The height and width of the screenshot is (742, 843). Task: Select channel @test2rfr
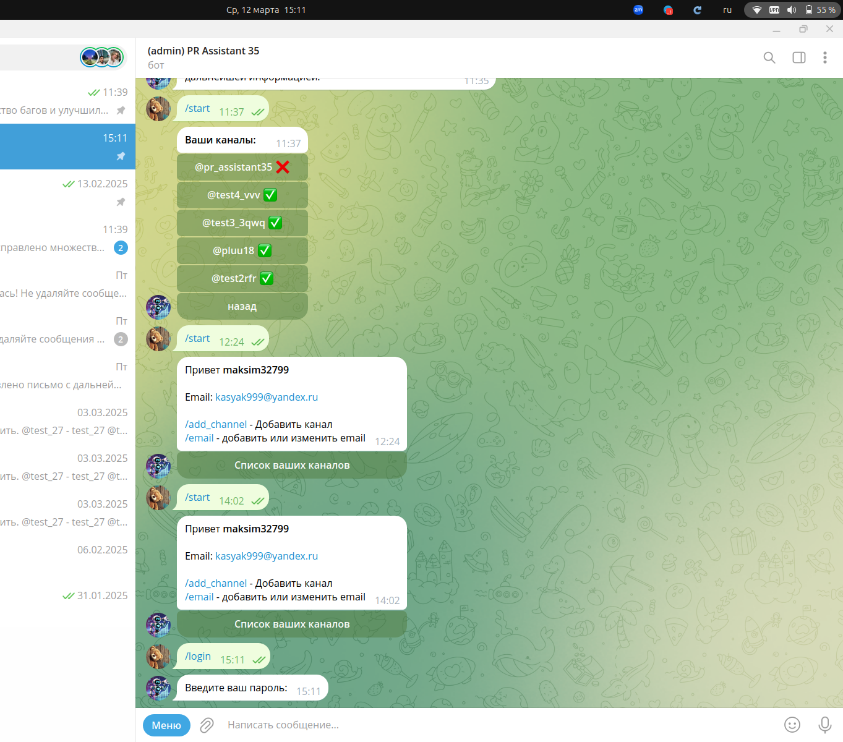[242, 278]
